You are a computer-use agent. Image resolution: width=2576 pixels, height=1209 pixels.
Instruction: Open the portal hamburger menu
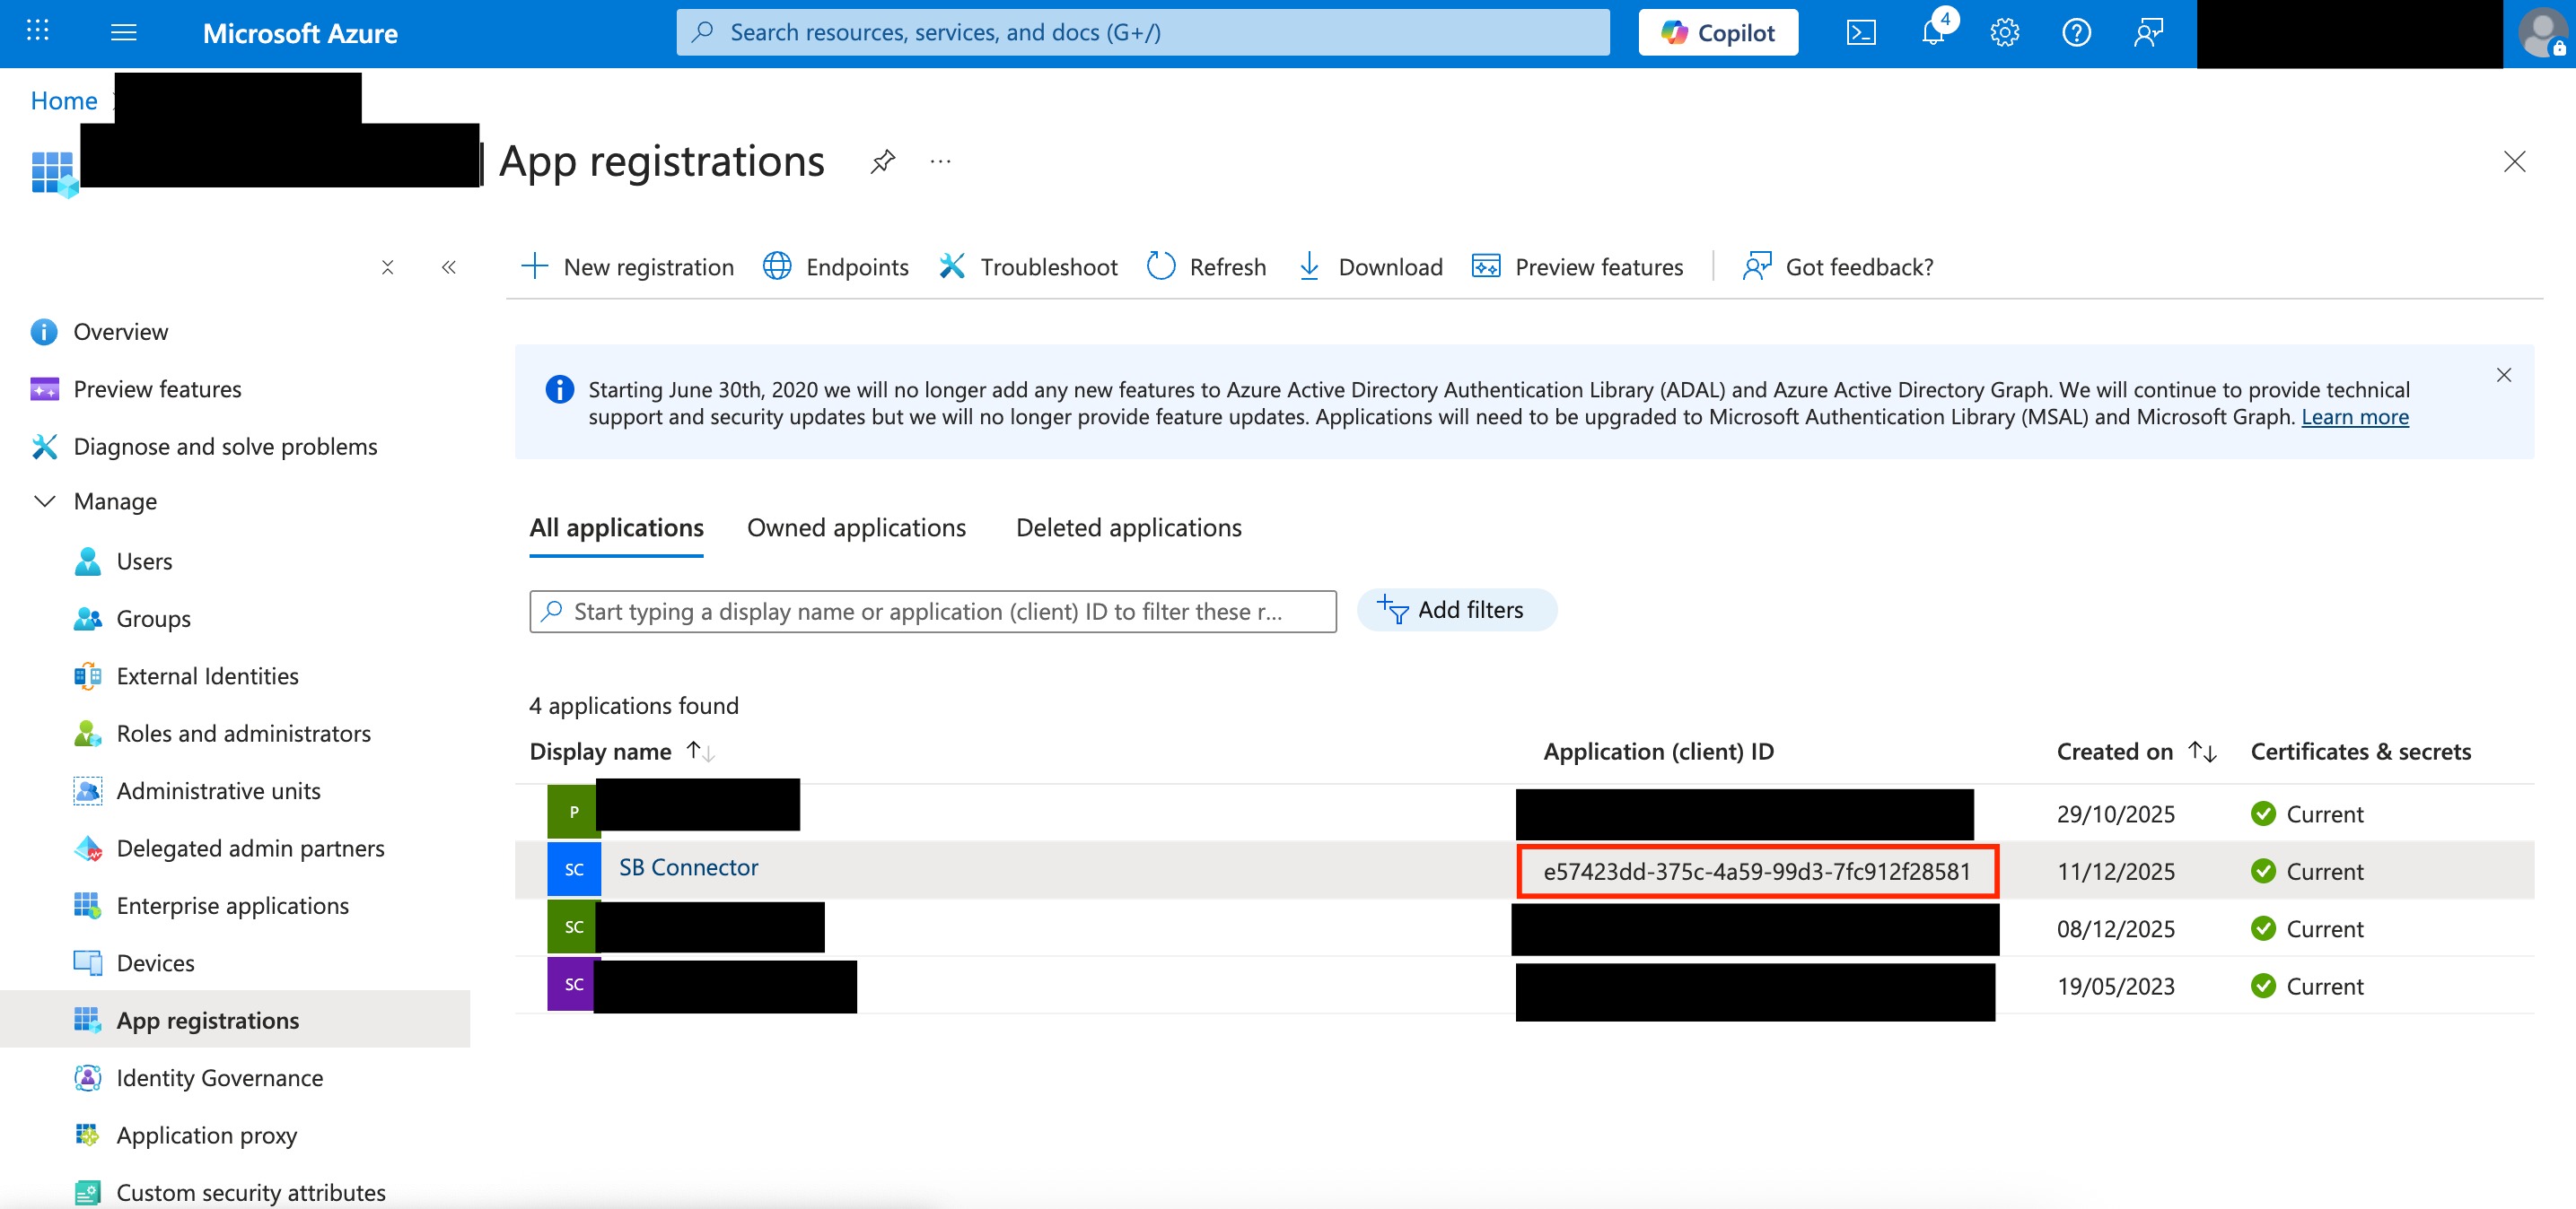tap(124, 33)
